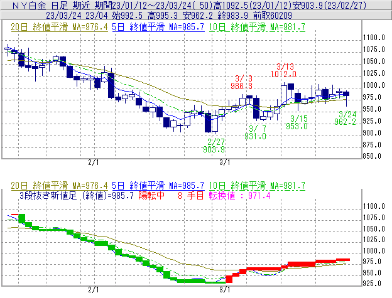Click the 3/13 1012.0 high label
Image resolution: width=392 pixels, height=298 pixels.
coord(283,70)
